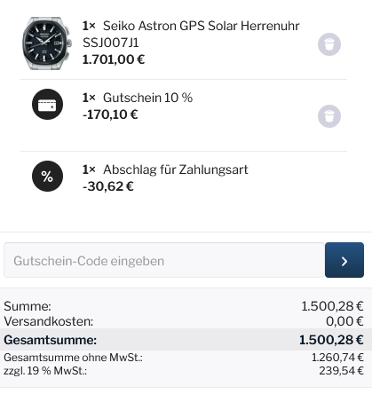Click the Gesamtsumme ohne MwSt. line

tap(184, 358)
